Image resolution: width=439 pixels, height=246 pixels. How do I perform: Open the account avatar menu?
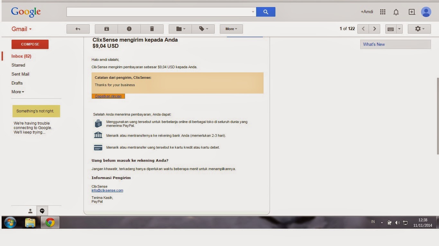(426, 12)
